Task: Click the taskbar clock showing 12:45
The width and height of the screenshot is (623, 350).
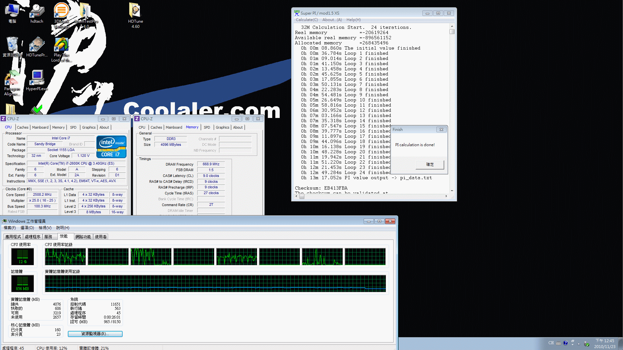Action: click(x=605, y=344)
